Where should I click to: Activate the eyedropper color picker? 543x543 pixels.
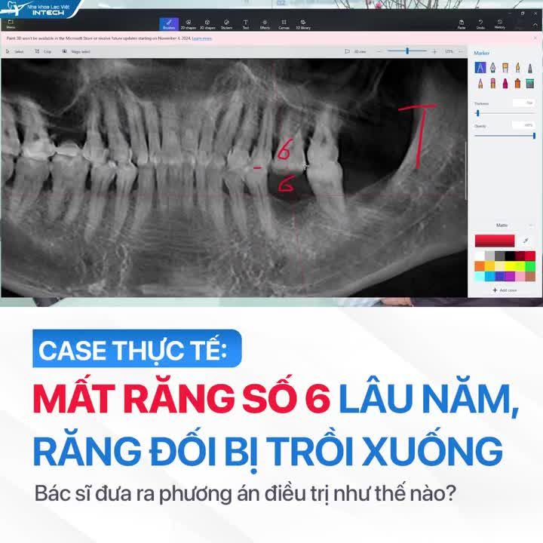tap(526, 241)
